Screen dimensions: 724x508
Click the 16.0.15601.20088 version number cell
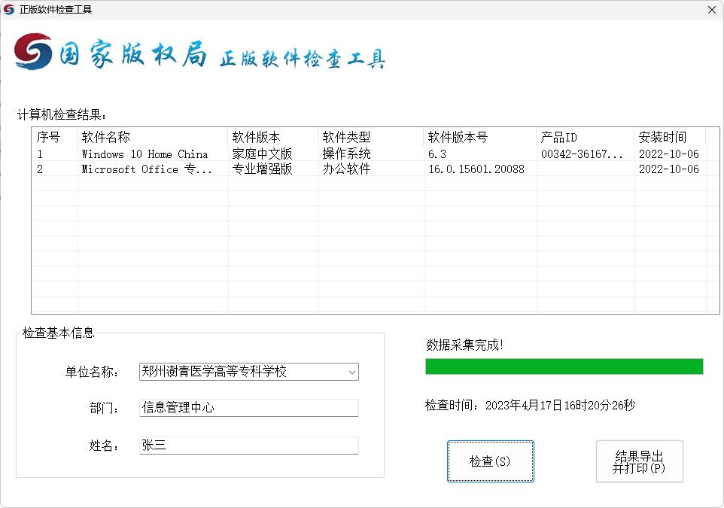point(476,169)
